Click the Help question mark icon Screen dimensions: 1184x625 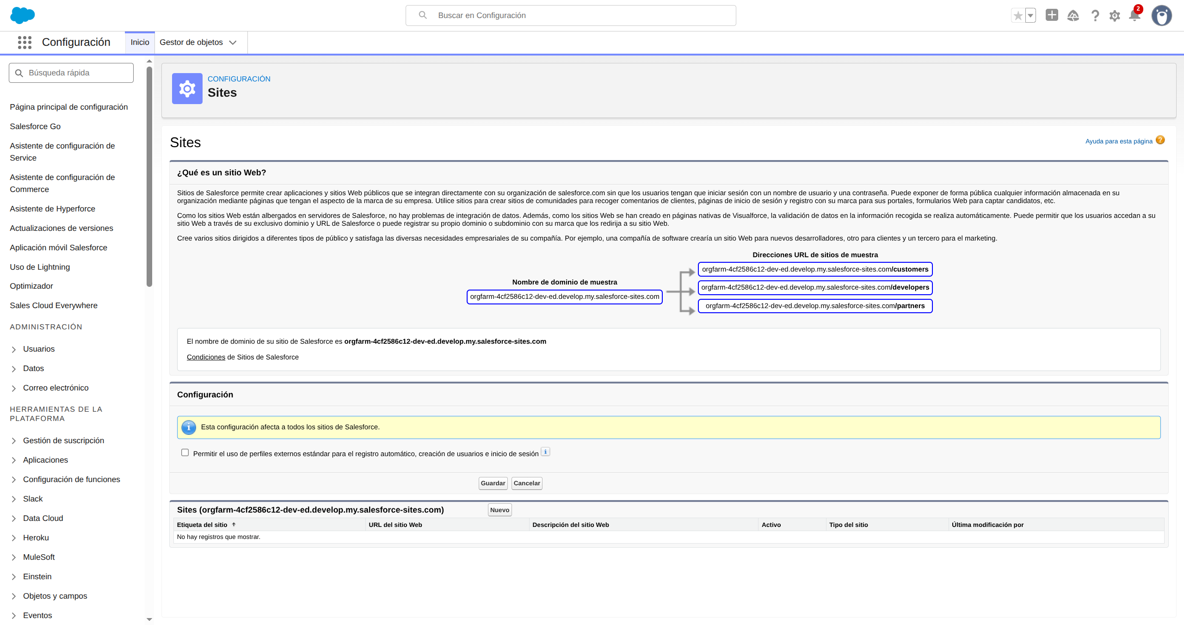pos(1095,16)
